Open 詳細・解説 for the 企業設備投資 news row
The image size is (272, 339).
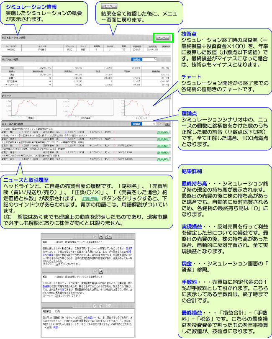(163, 146)
